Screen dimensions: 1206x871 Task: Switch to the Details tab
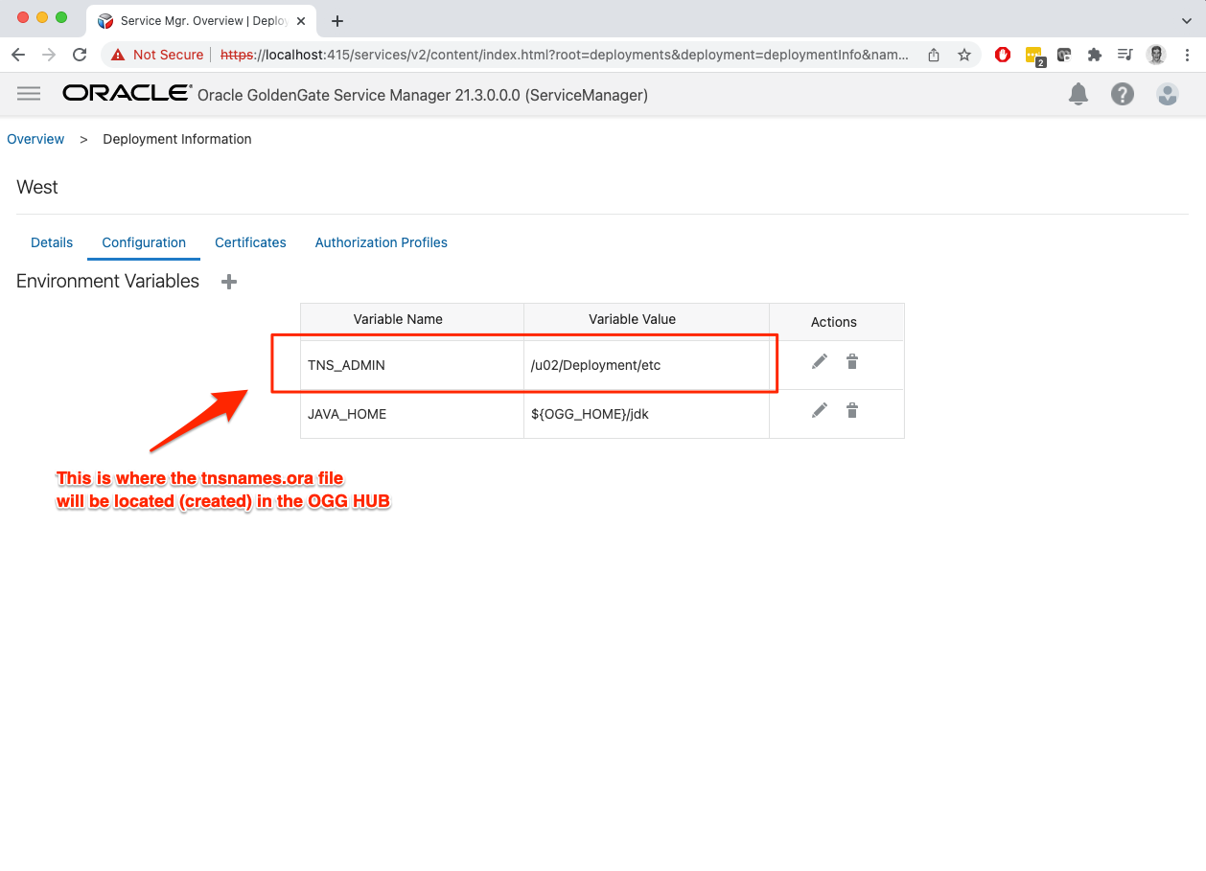tap(52, 242)
